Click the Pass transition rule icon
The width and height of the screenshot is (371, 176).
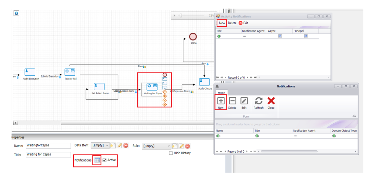(x=144, y=67)
